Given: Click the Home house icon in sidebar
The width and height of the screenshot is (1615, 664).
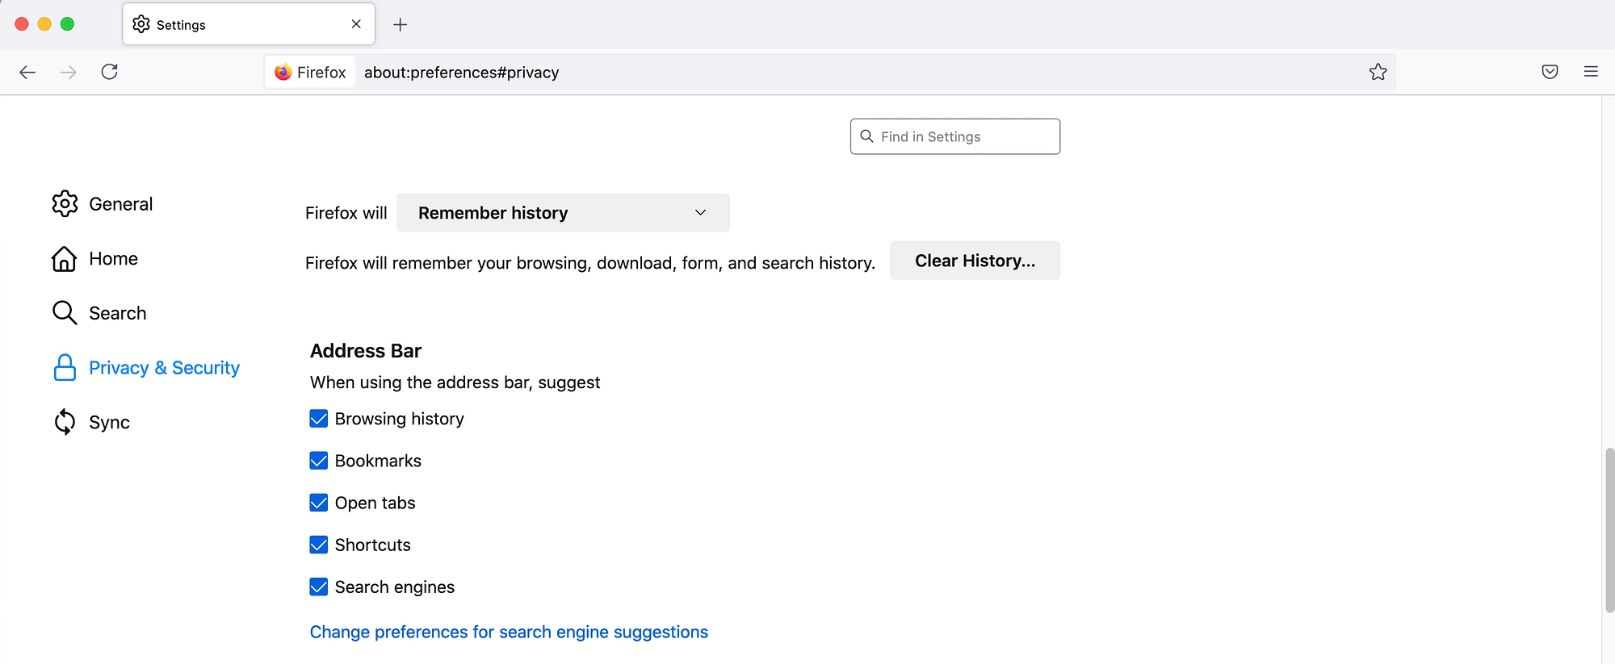Looking at the screenshot, I should pos(65,258).
